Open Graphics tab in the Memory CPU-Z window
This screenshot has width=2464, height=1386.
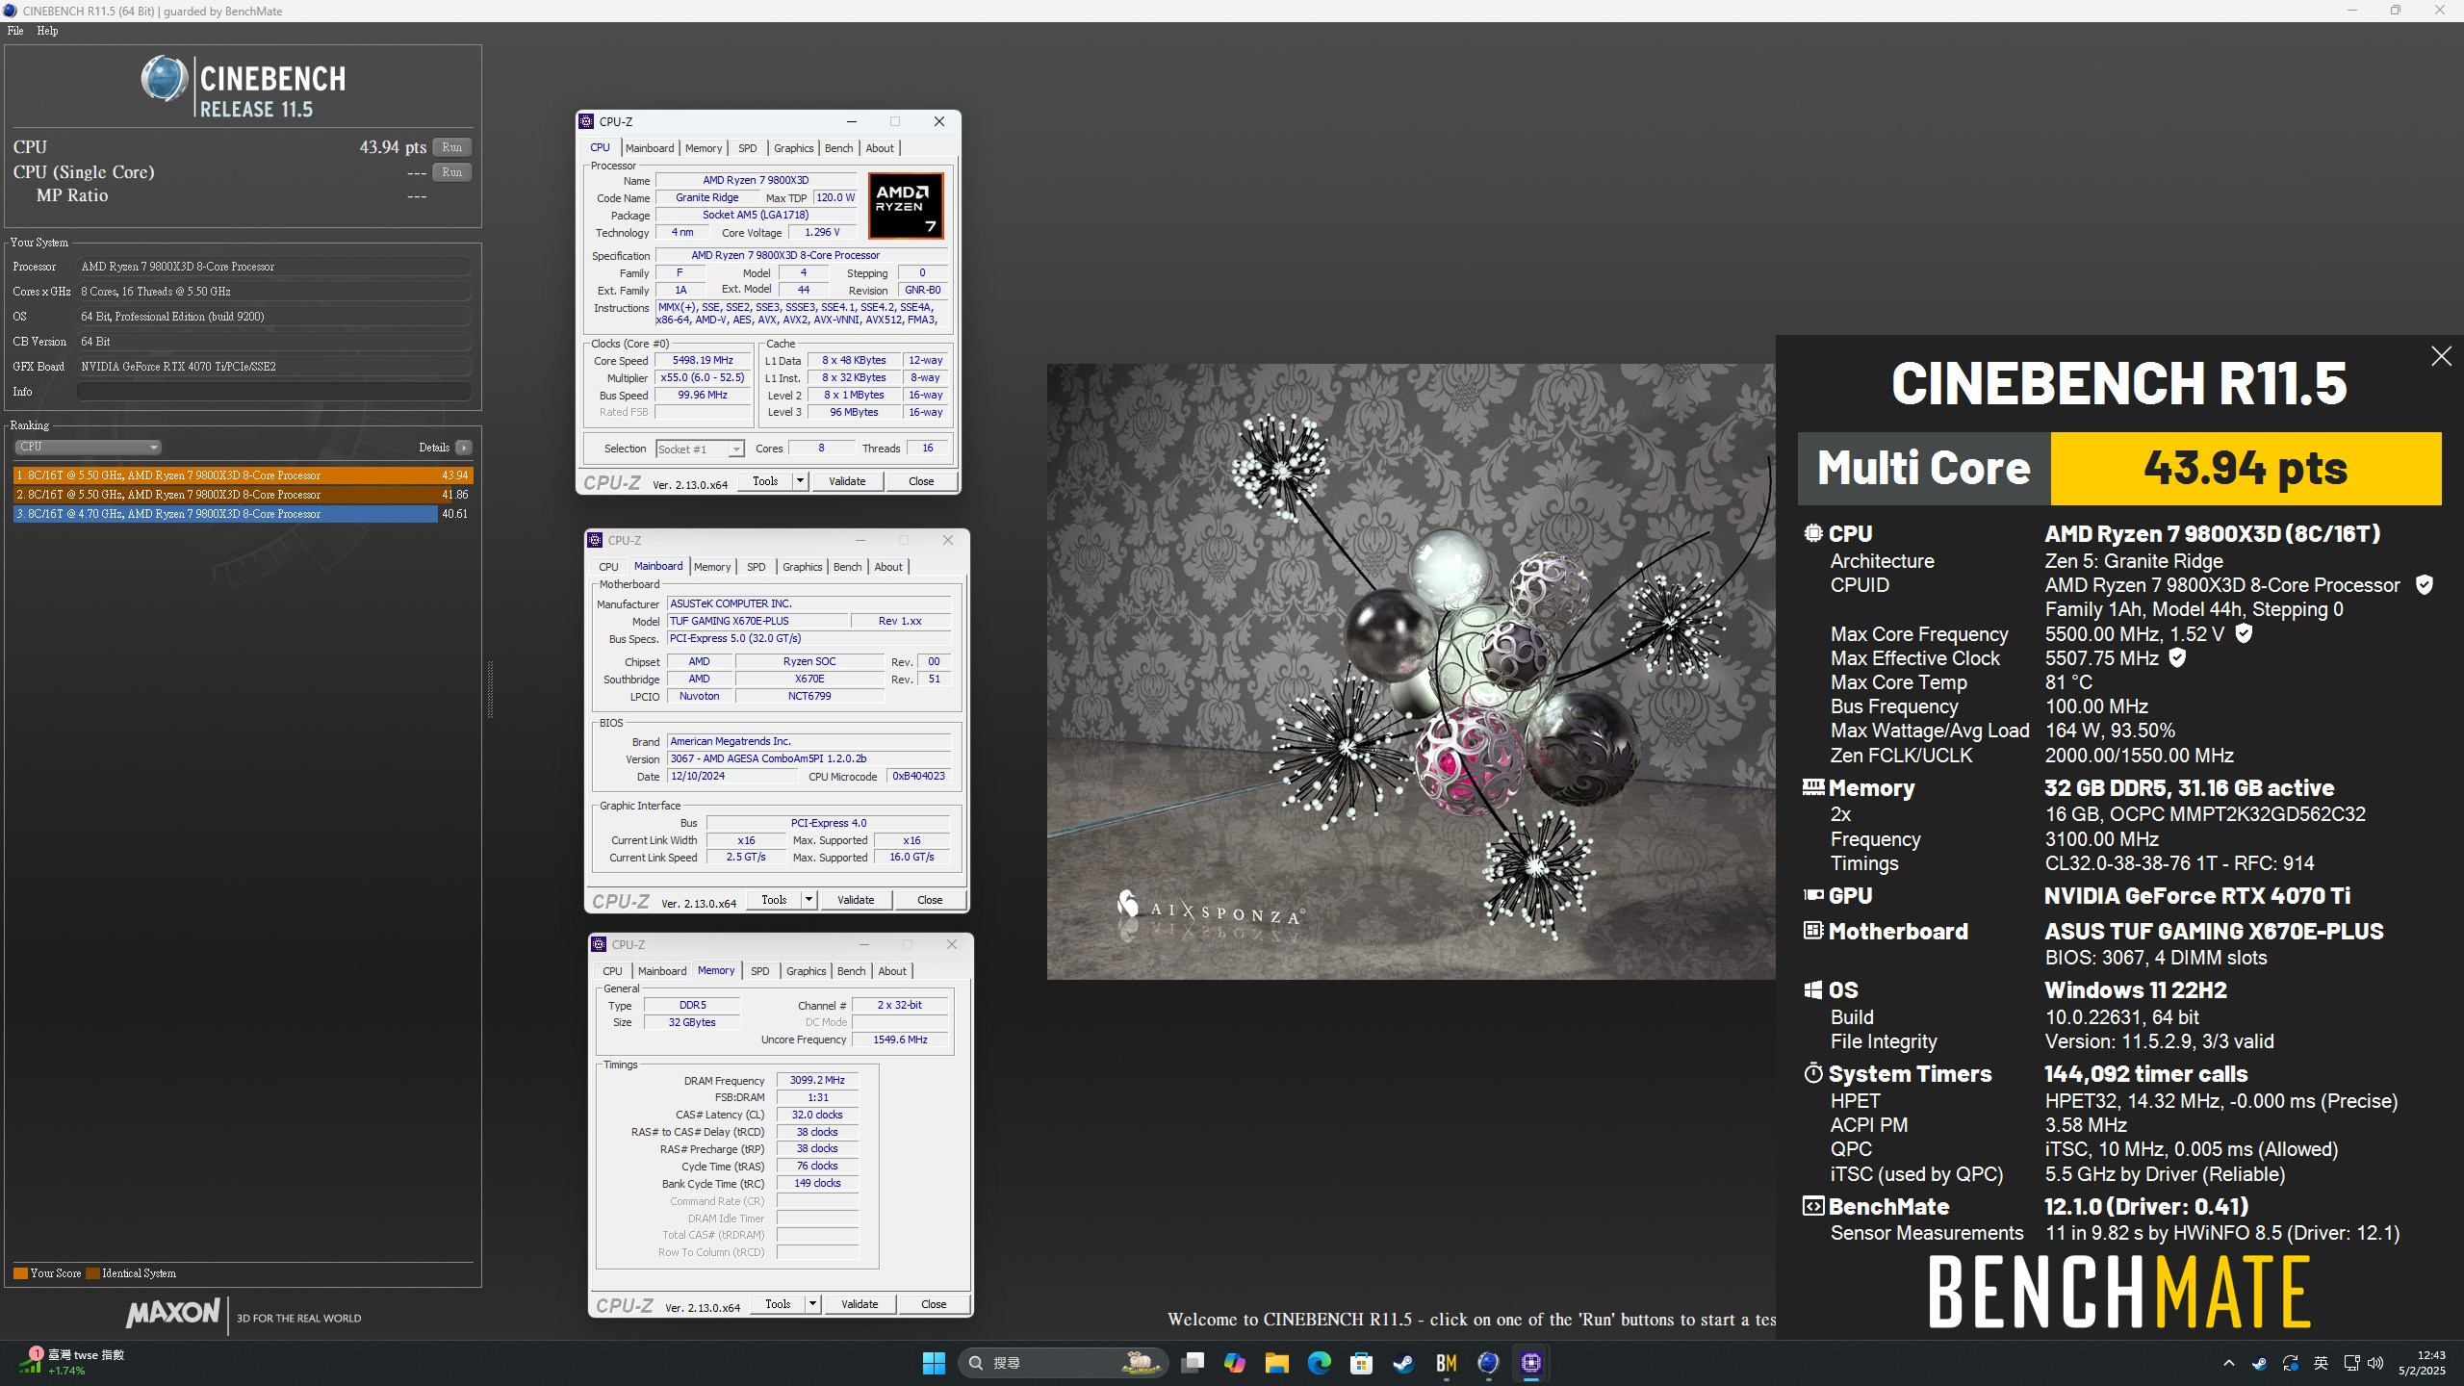point(806,971)
